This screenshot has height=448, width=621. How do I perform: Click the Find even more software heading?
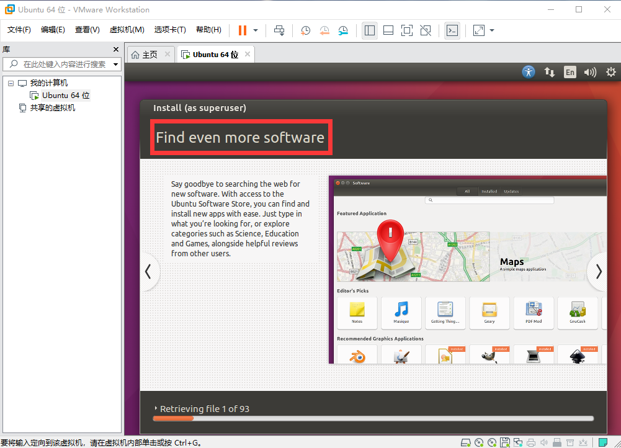[x=240, y=138]
